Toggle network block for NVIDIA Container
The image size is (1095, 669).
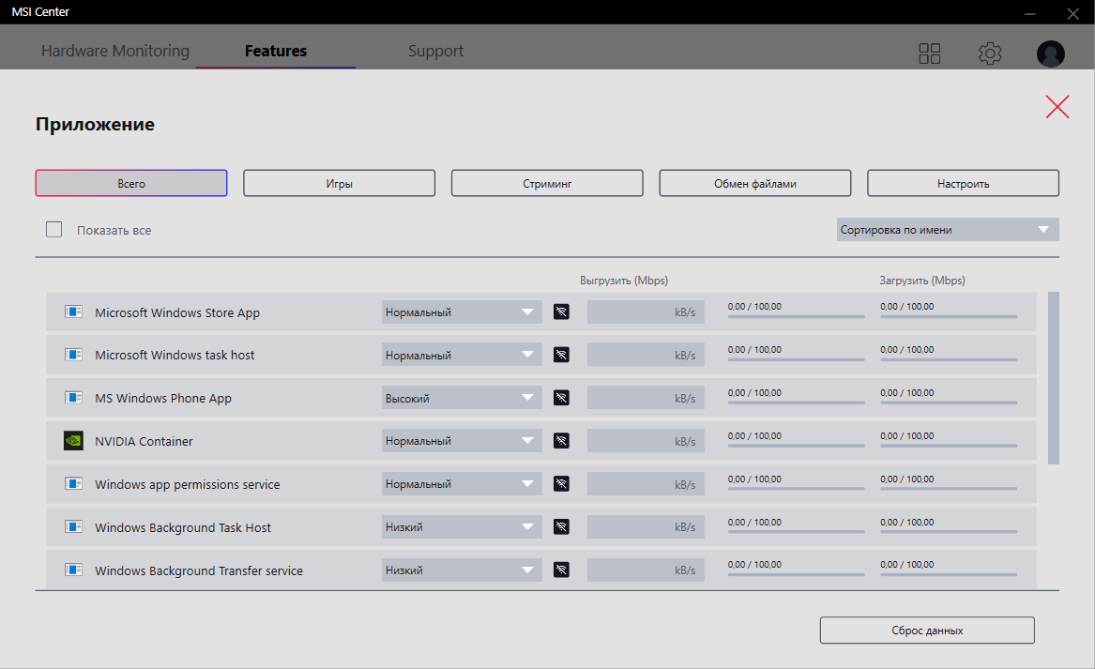point(561,441)
